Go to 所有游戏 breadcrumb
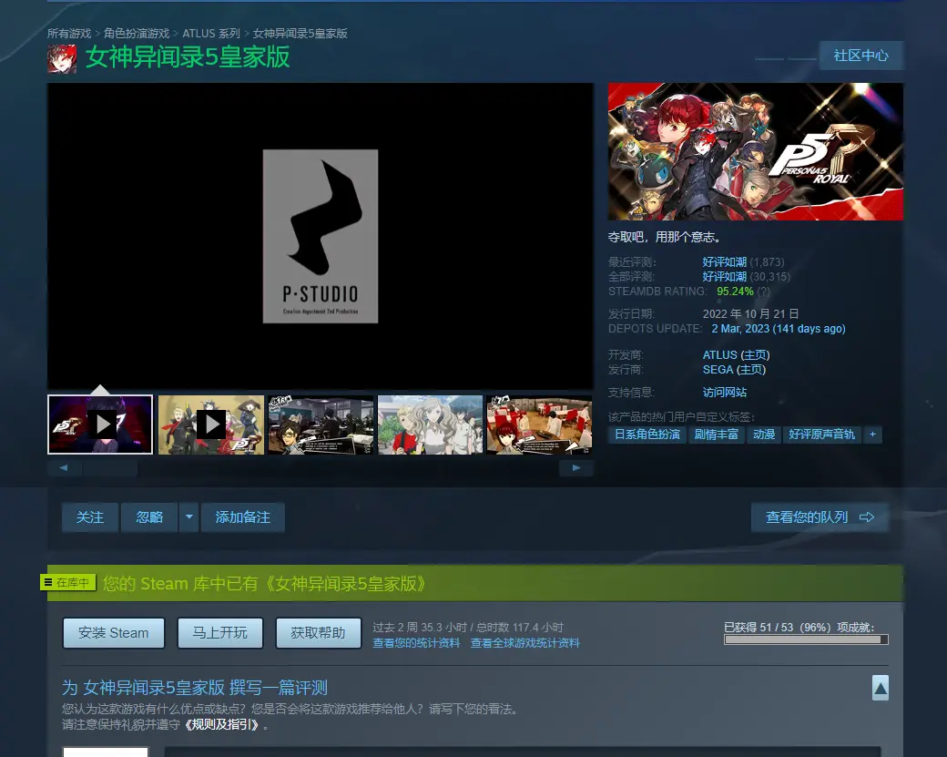This screenshot has width=947, height=757. 69,33
